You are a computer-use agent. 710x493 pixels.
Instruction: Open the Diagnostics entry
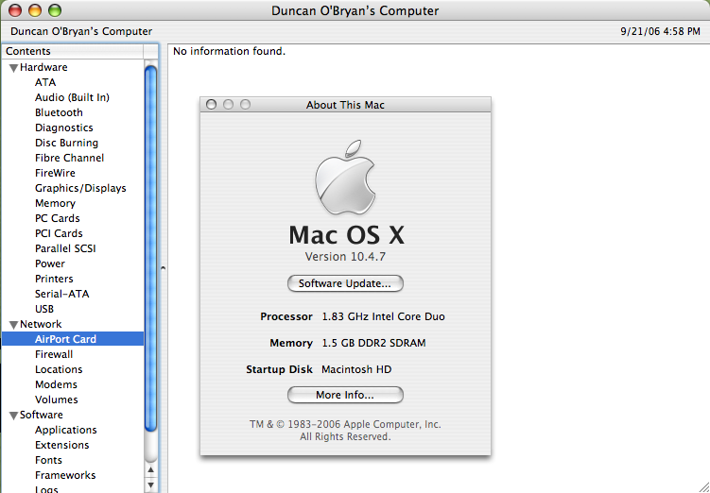tap(64, 127)
